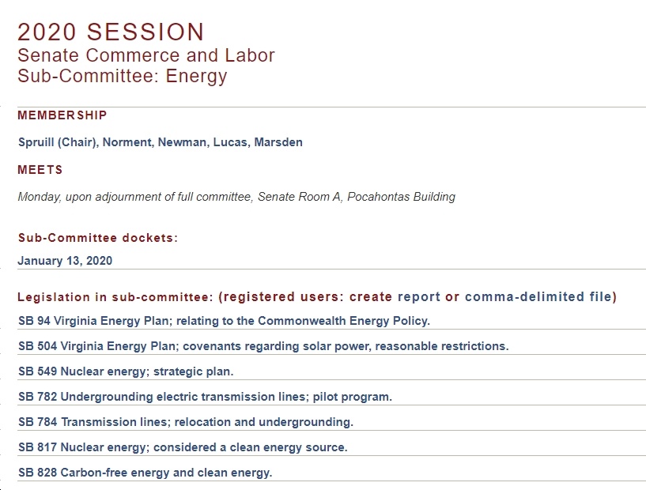
Task: Open SB 504 solar power covenants bill
Action: pyautogui.click(x=263, y=346)
